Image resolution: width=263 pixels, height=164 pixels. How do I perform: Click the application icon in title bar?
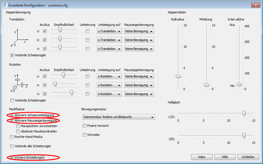tap(5, 5)
